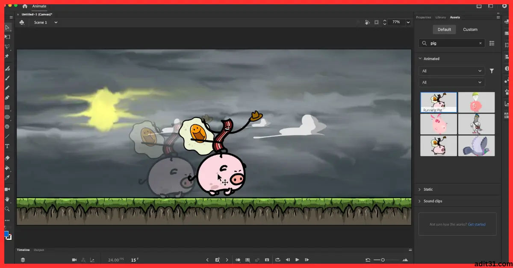The image size is (513, 268).
Task: Select the Eyedropper tool
Action: [7, 178]
